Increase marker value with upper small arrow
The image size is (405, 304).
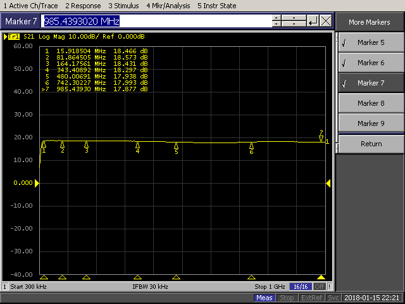(x=277, y=18)
